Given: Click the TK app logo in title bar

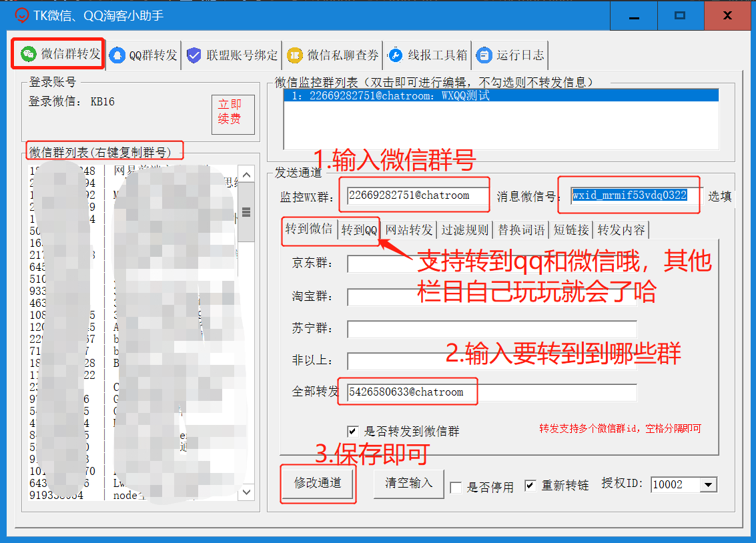Looking at the screenshot, I should (21, 15).
